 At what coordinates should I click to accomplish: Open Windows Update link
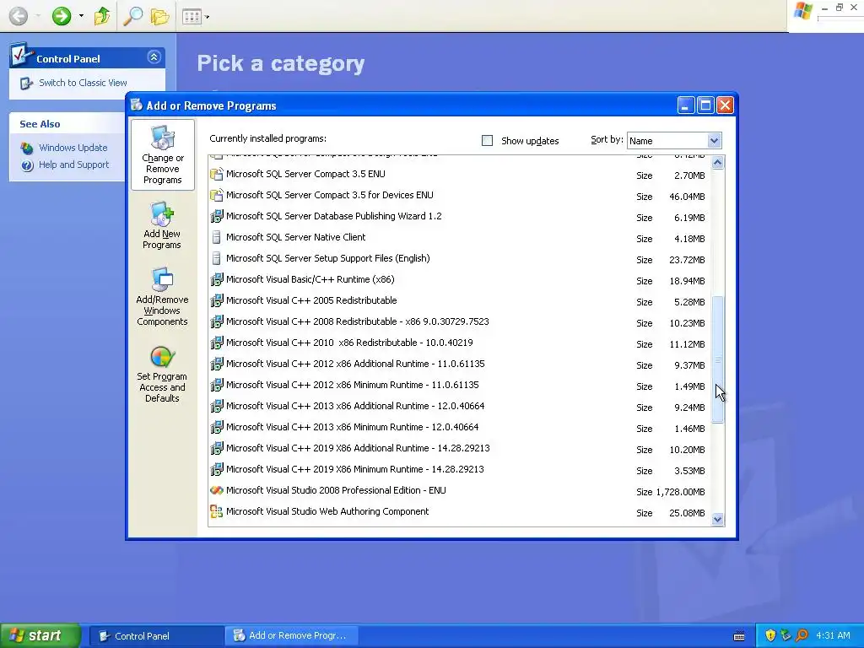(73, 148)
